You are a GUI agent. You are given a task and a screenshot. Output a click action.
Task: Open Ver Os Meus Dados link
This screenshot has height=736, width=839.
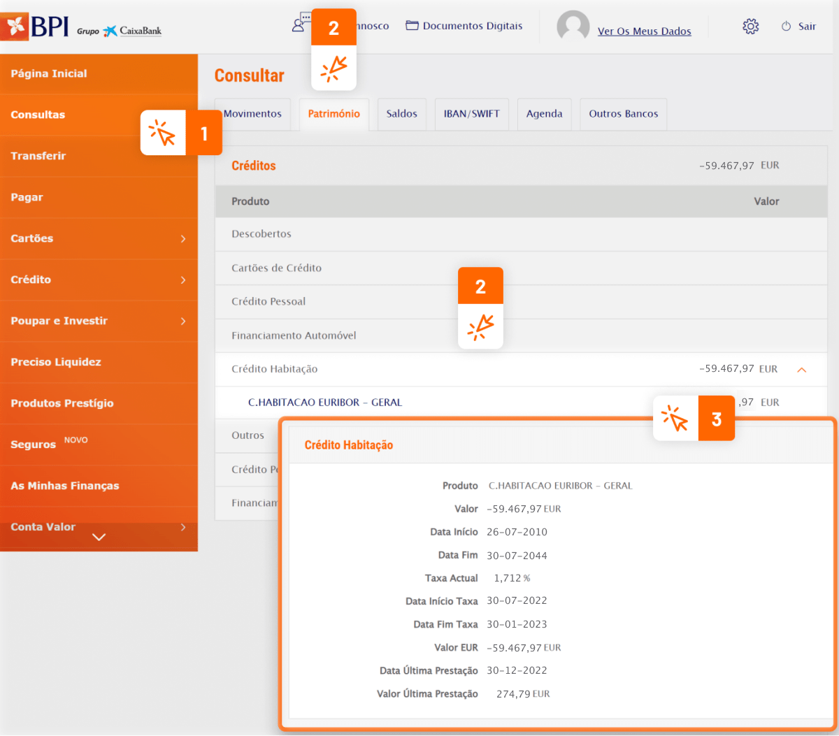(644, 31)
